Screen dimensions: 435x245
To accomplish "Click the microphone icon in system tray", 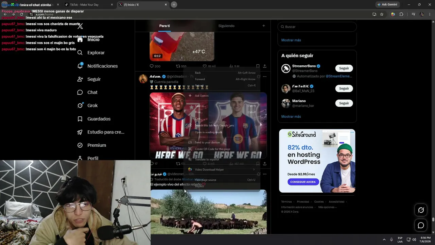I will [x=391, y=240].
